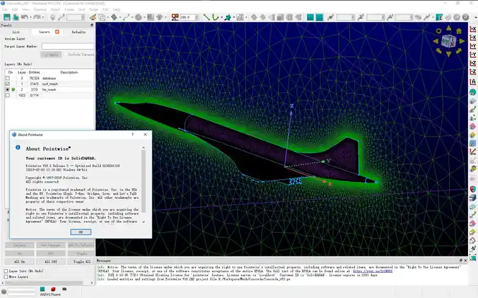Click the down arrow below orientation cube
Screen dimensions: 478x298
(x=448, y=54)
